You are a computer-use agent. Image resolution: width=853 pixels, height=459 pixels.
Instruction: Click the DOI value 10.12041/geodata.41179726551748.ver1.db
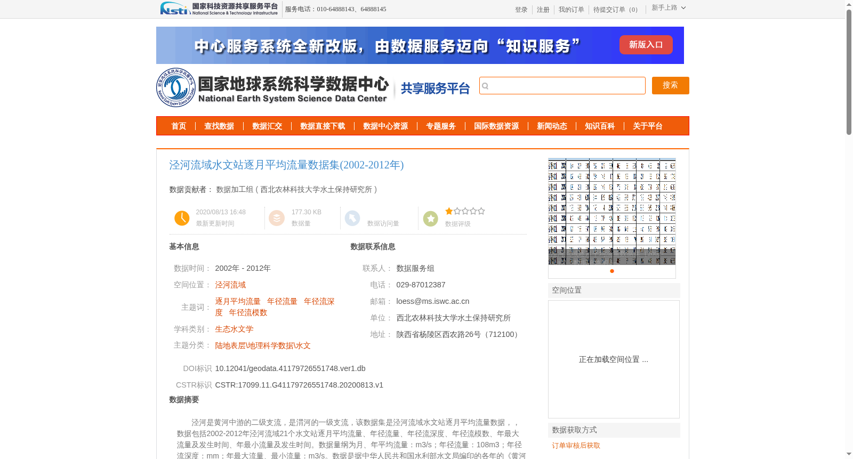pyautogui.click(x=290, y=368)
